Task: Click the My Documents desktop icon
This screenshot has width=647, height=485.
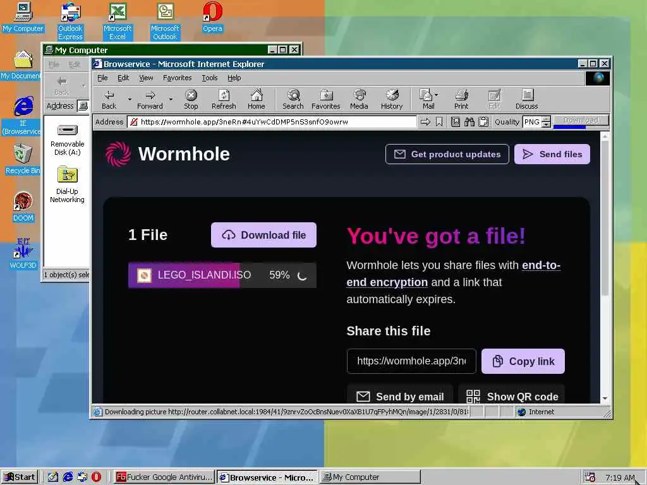Action: 21,65
